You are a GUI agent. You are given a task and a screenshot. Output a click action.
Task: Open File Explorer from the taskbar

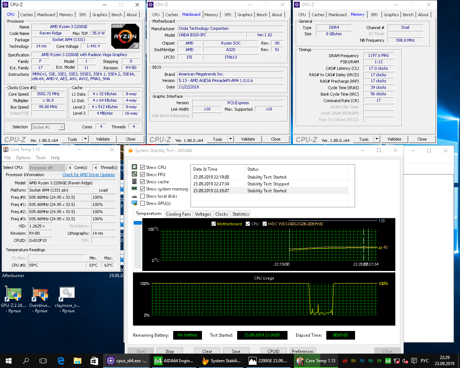[78, 361]
